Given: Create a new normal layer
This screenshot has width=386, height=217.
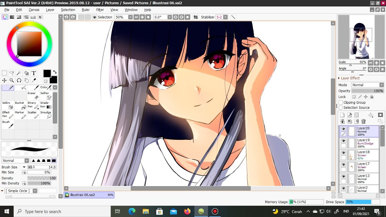Looking at the screenshot, I should [x=342, y=115].
